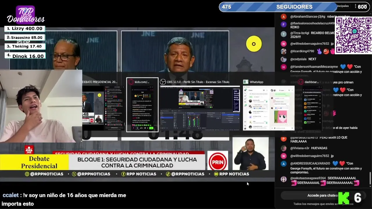Click AbrahamSiancas-j3j4g's orange A avatar
The height and width of the screenshot is (209, 372).
(x=284, y=17)
